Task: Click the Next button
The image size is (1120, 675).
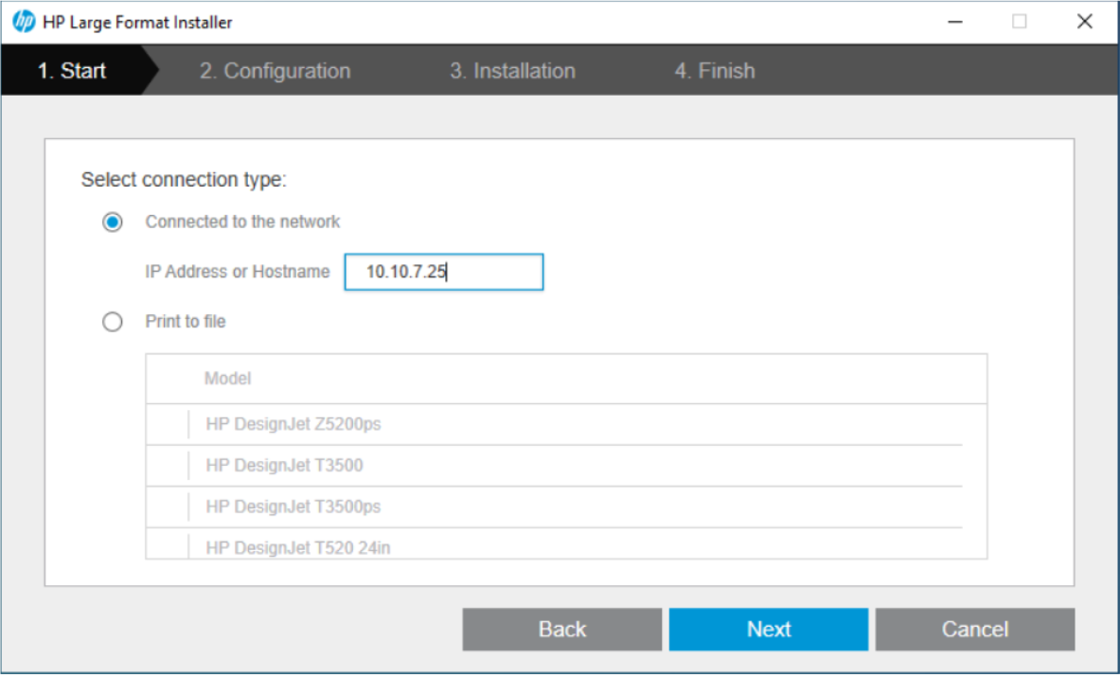Action: coord(768,629)
